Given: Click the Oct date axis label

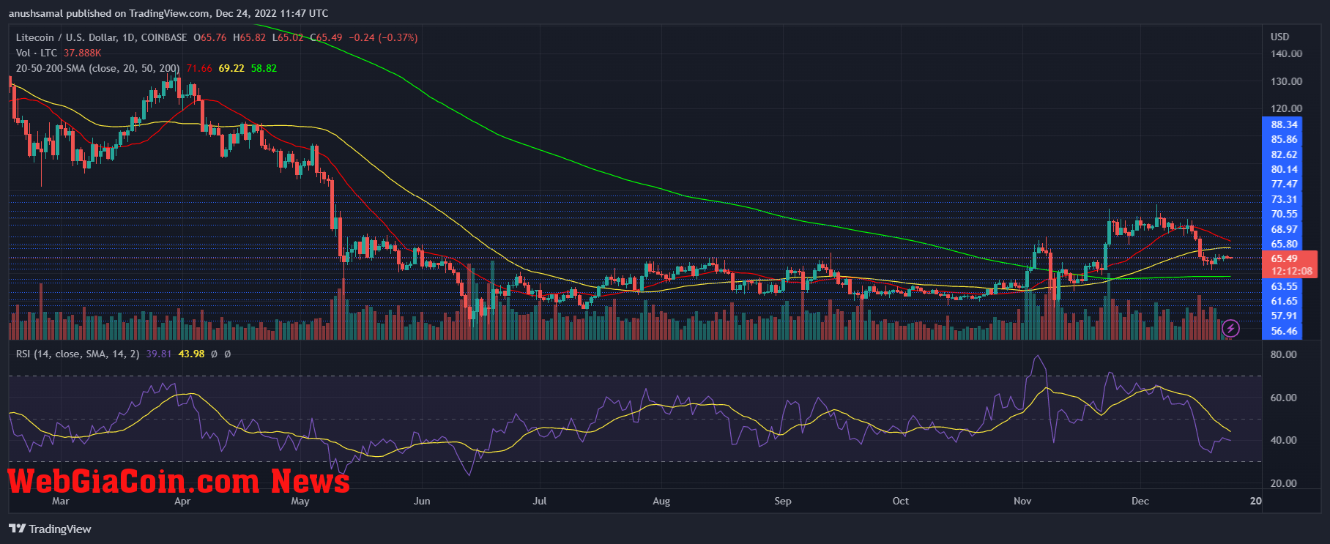Looking at the screenshot, I should (x=901, y=501).
